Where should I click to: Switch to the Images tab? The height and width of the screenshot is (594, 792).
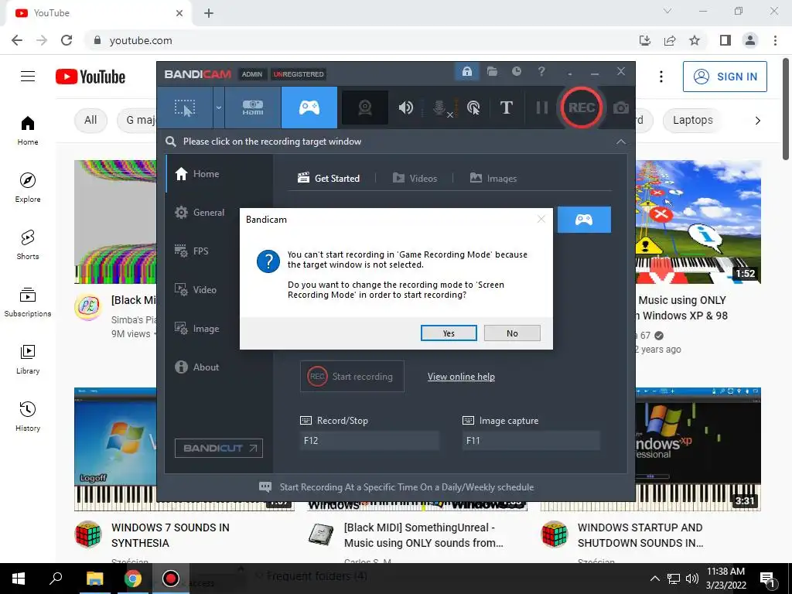[493, 179]
